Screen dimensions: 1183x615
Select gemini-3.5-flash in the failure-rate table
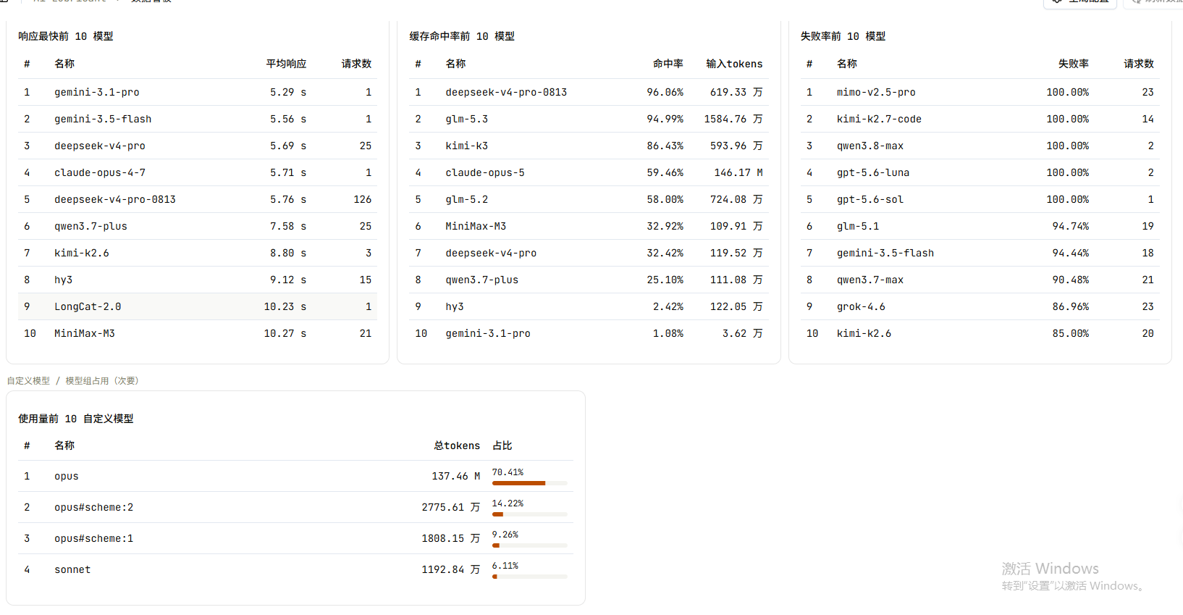tap(980, 253)
